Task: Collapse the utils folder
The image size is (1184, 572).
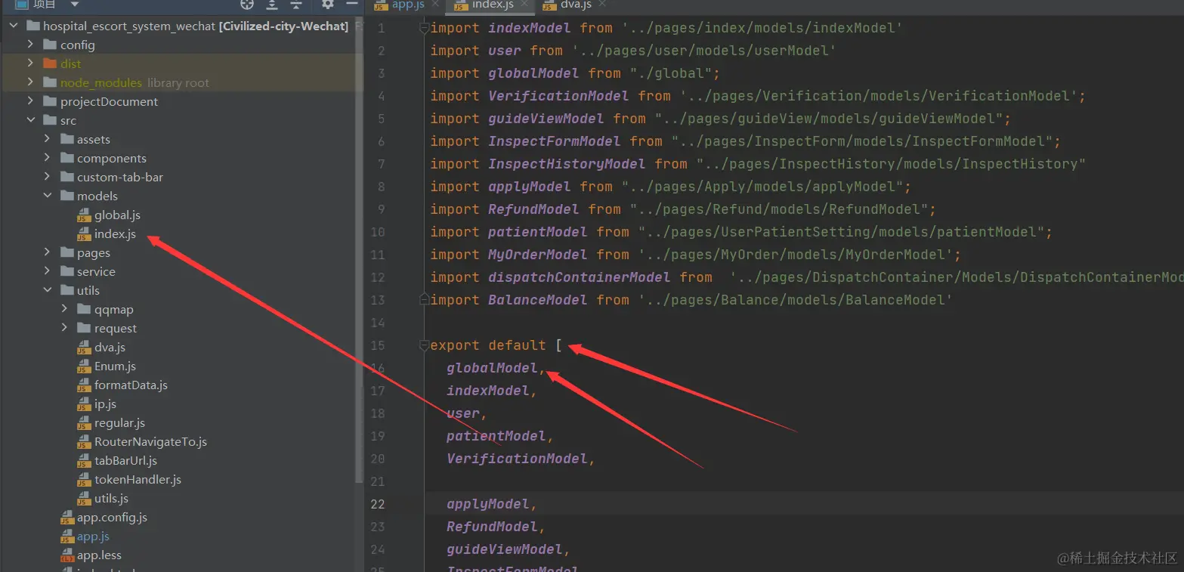Action: click(47, 290)
